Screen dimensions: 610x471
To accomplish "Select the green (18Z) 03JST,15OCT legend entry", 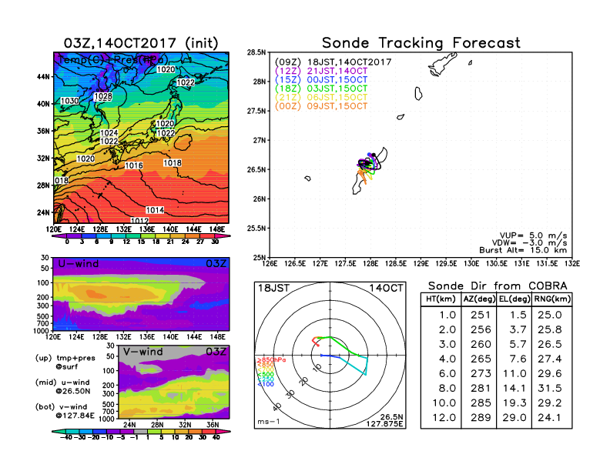I will point(321,89).
